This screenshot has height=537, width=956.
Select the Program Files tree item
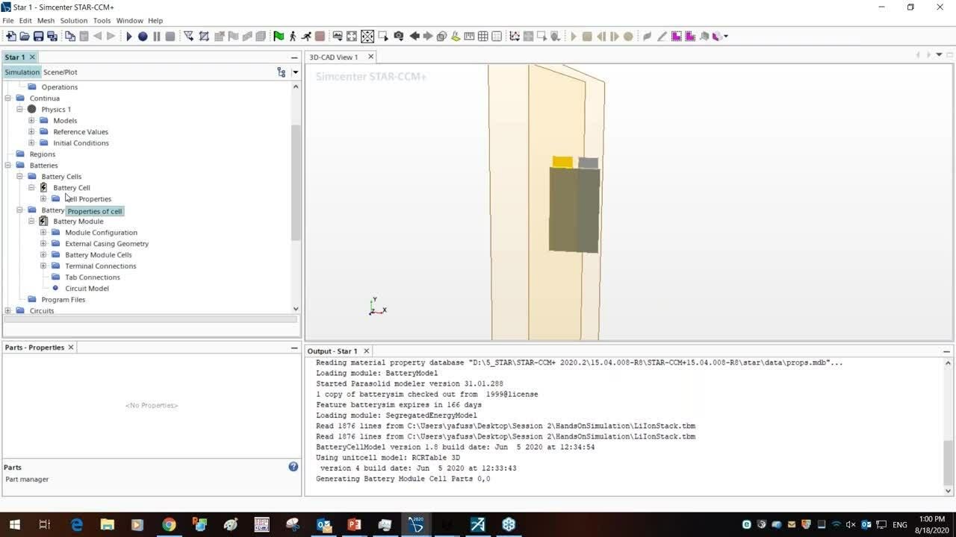click(x=63, y=300)
